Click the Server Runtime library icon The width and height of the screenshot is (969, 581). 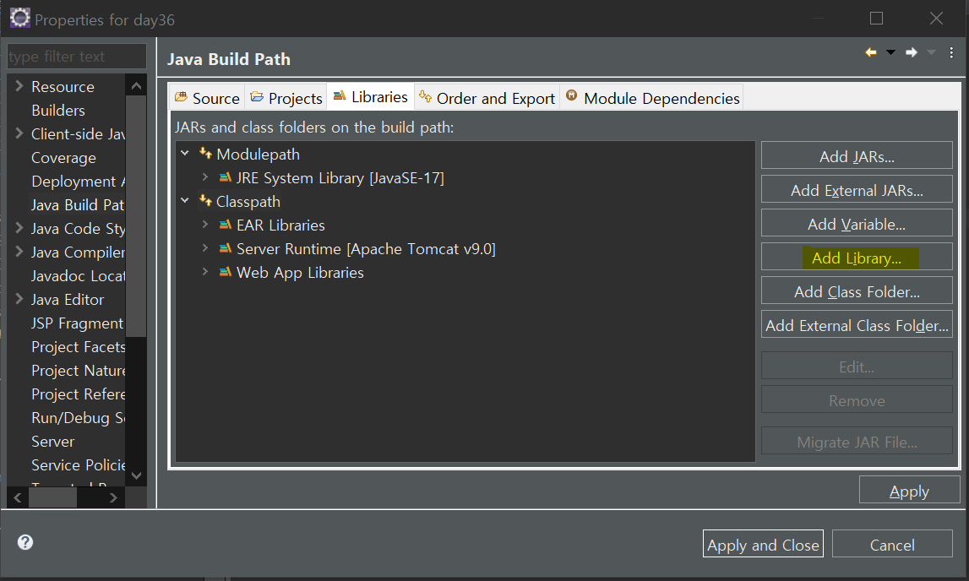click(x=226, y=249)
